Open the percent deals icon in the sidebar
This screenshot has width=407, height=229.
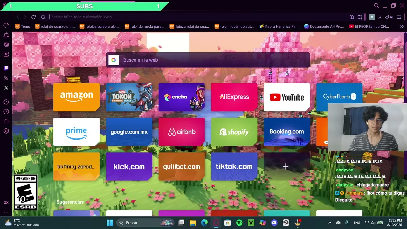tap(6, 78)
